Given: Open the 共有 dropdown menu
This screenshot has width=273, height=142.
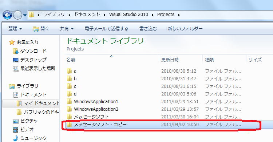Looking at the screenshot, I should coord(67,28).
